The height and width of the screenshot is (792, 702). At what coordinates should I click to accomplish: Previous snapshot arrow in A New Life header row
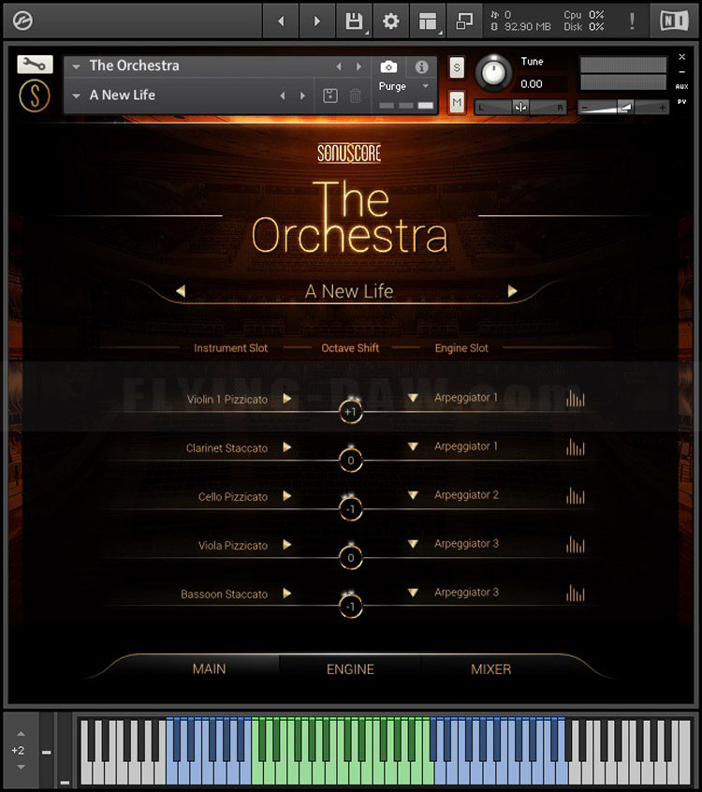pyautogui.click(x=283, y=95)
